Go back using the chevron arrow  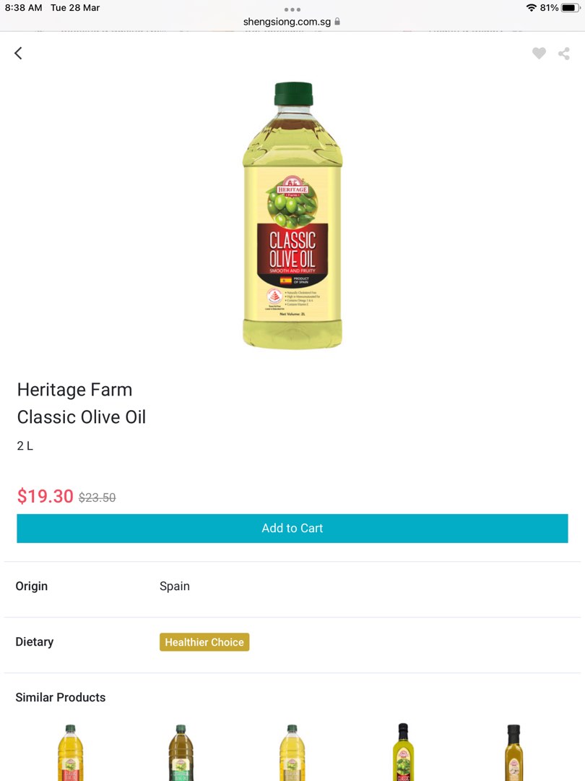pos(18,53)
